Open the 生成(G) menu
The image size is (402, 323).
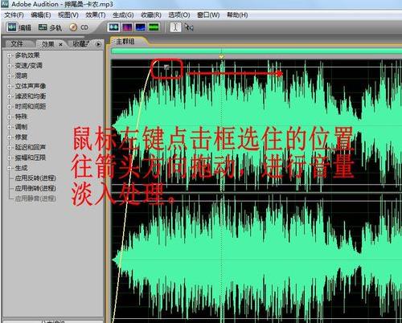pos(123,15)
